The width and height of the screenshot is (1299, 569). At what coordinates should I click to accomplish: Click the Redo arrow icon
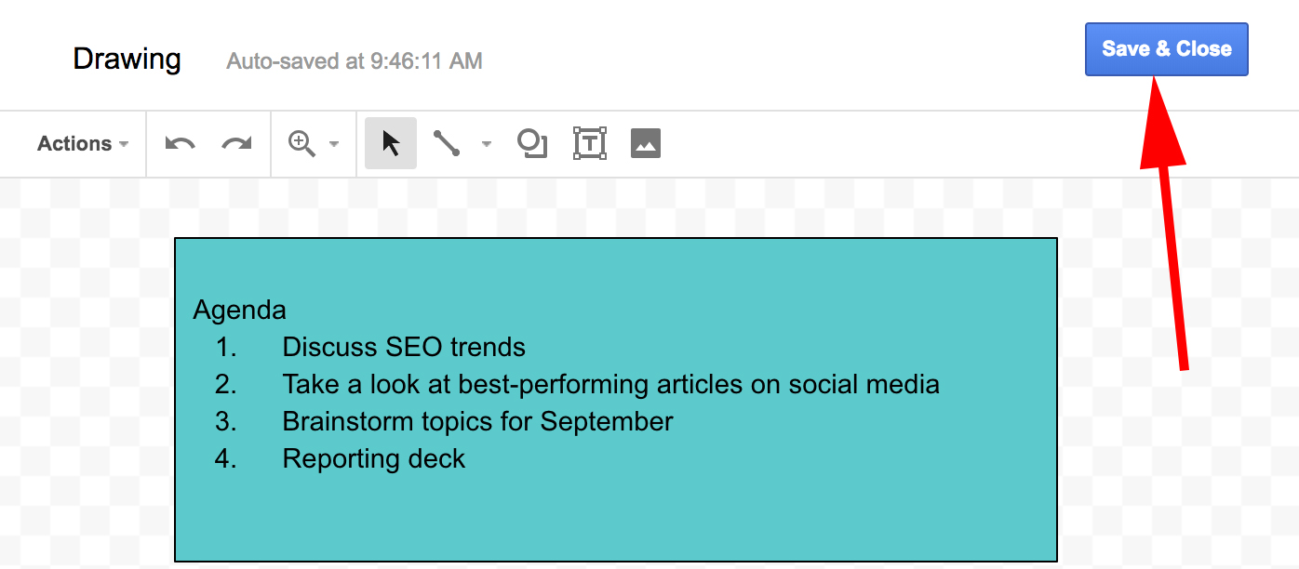(237, 144)
